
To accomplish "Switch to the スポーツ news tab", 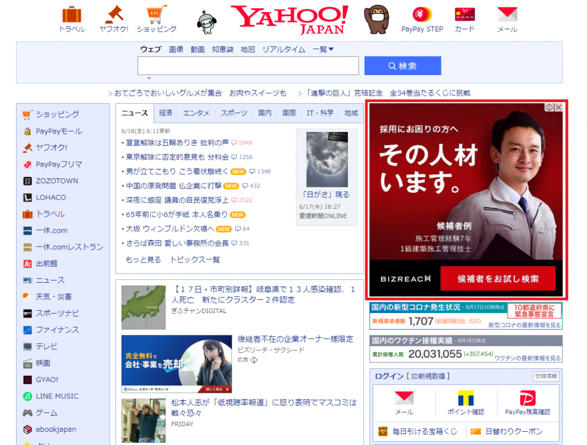I will (234, 113).
